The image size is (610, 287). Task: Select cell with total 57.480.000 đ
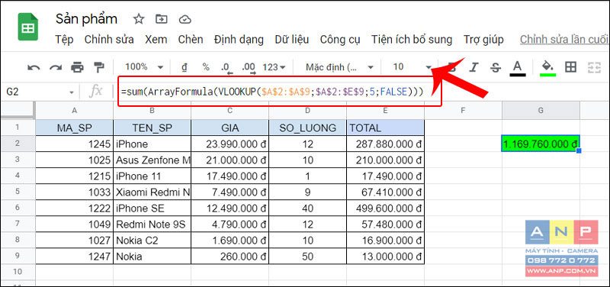[x=386, y=224]
